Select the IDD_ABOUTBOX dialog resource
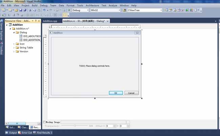This screenshot has width=220, height=136. (30, 36)
